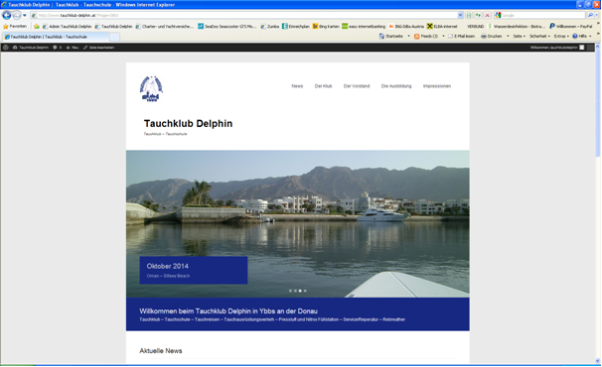Open Die Ausbildung navigation item
602x367 pixels.
click(396, 86)
